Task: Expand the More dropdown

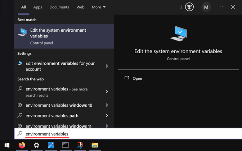Action: pyautogui.click(x=99, y=7)
